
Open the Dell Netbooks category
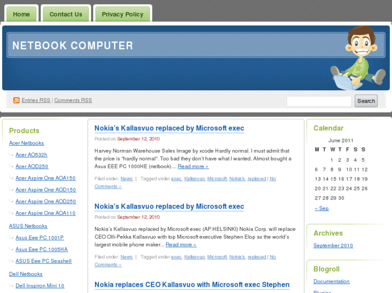coord(26,274)
